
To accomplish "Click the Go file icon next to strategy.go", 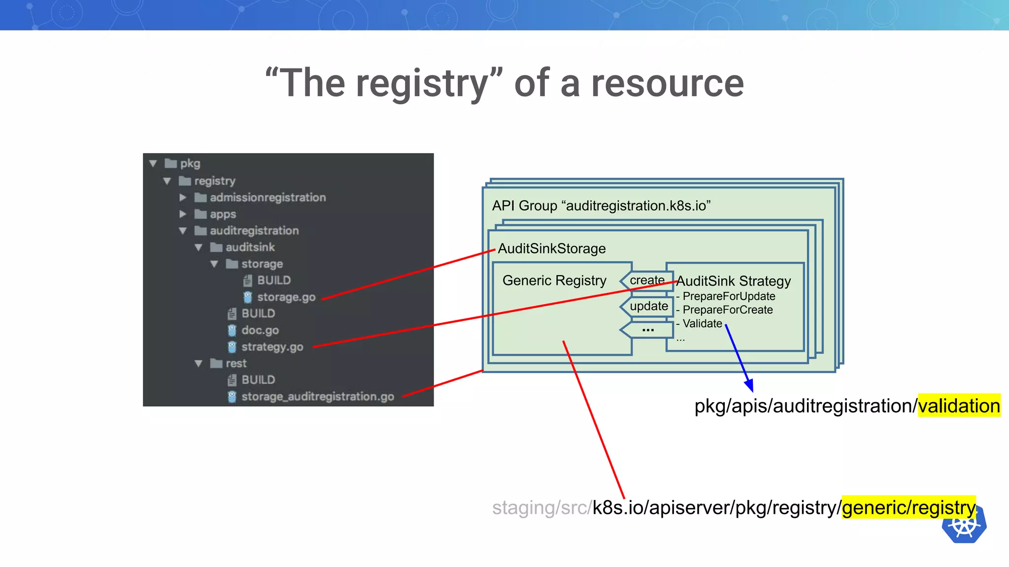I will coord(232,347).
